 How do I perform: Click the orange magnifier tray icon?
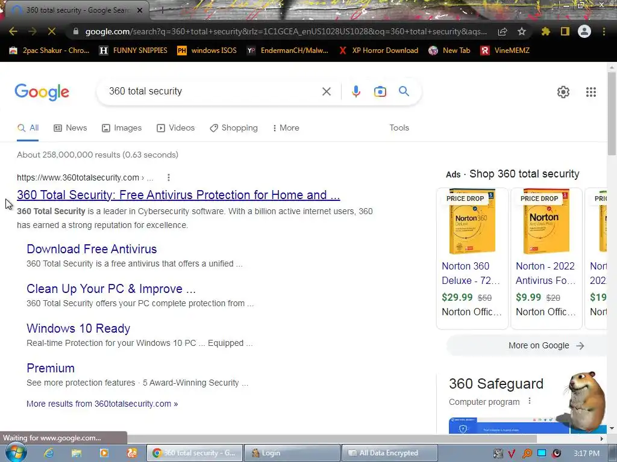pos(527,454)
